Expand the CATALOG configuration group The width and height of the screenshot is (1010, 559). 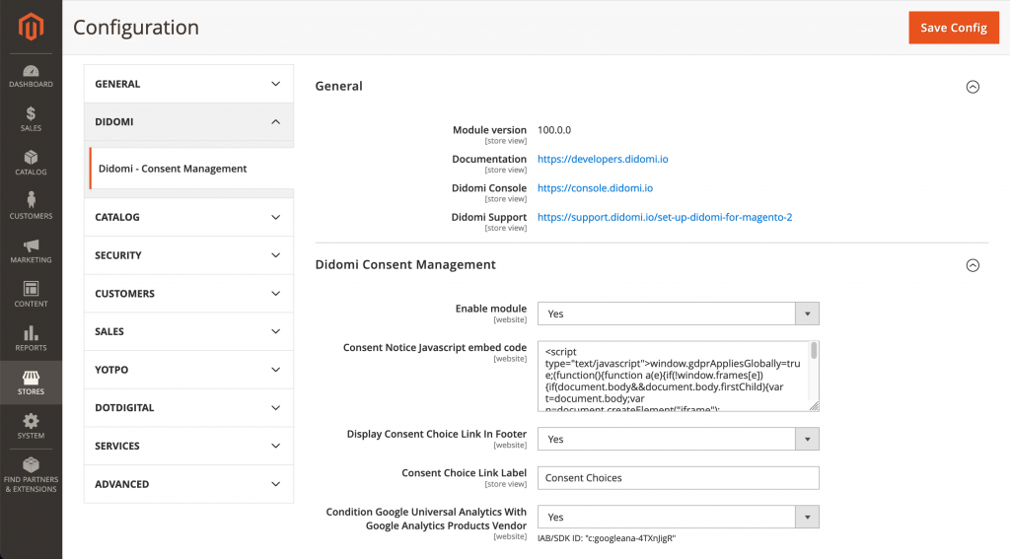click(188, 217)
